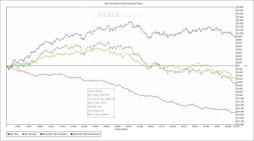Image resolution: width=254 pixels, height=141 pixels.
Task: Click the red Money Won Without Showdown swatch
Action: click(71, 134)
